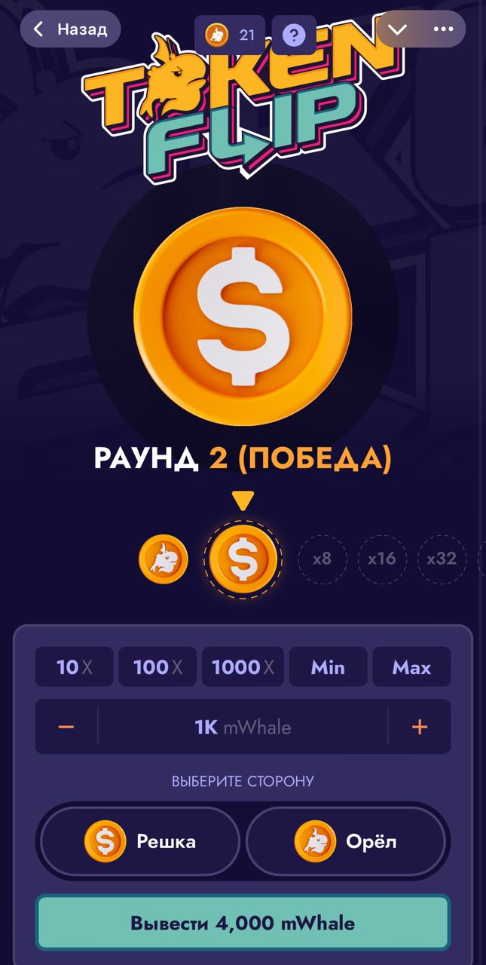Click the x8 multiplier step
This screenshot has height=965, width=486.
click(x=322, y=559)
